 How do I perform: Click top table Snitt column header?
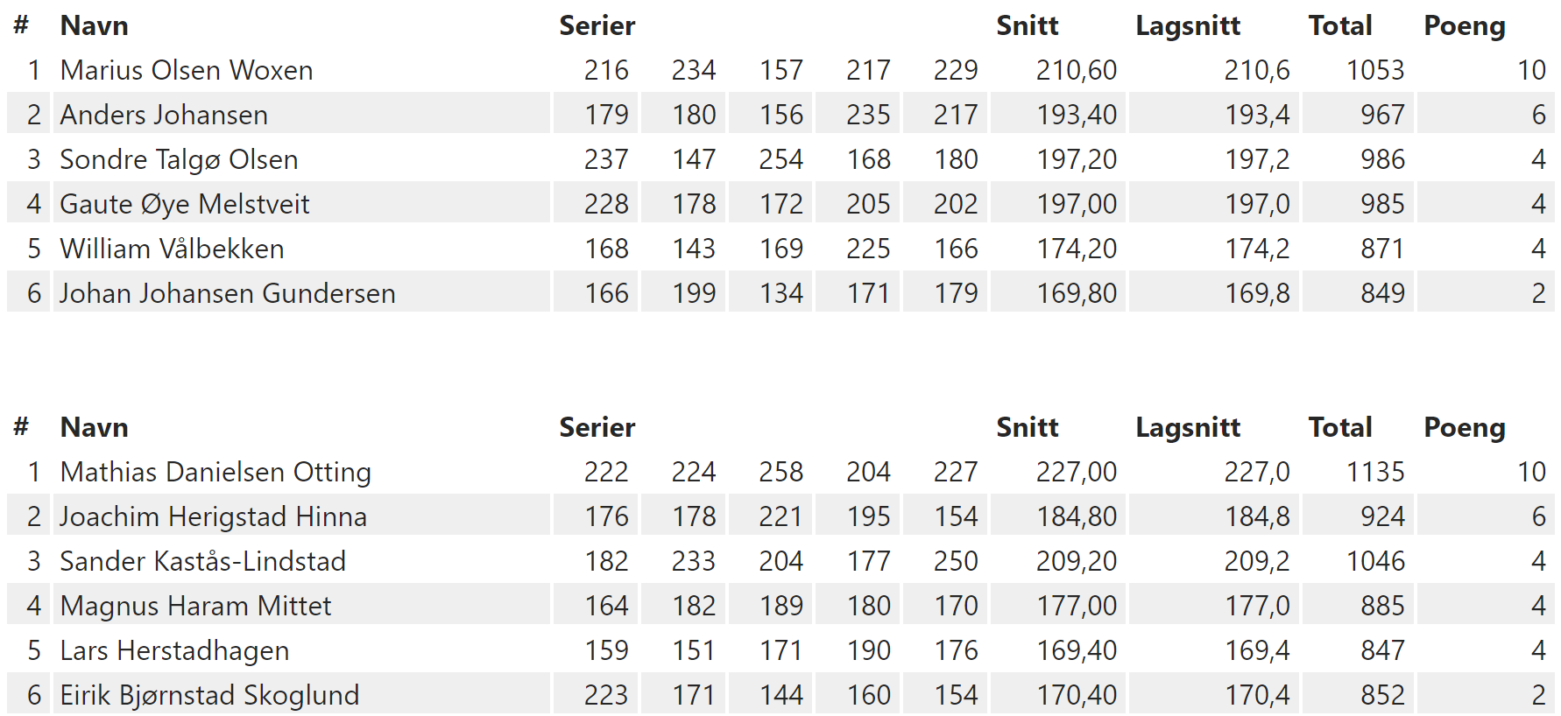[x=1028, y=25]
